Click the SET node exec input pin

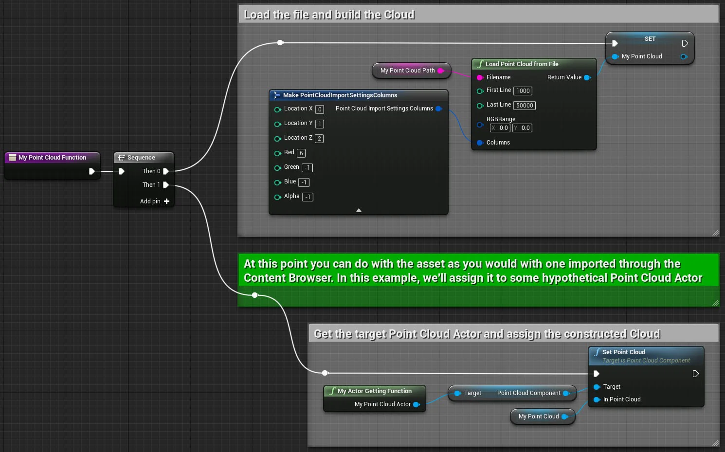pyautogui.click(x=615, y=43)
